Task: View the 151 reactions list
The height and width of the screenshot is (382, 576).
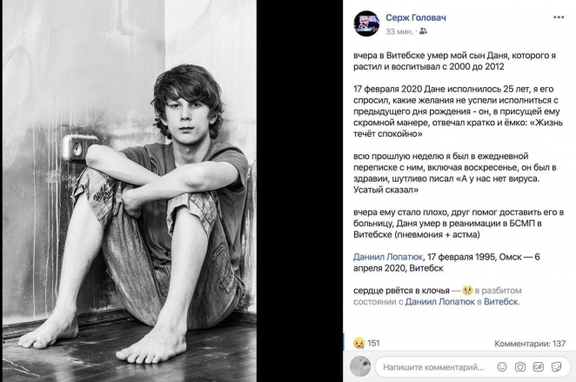Action: (373, 343)
